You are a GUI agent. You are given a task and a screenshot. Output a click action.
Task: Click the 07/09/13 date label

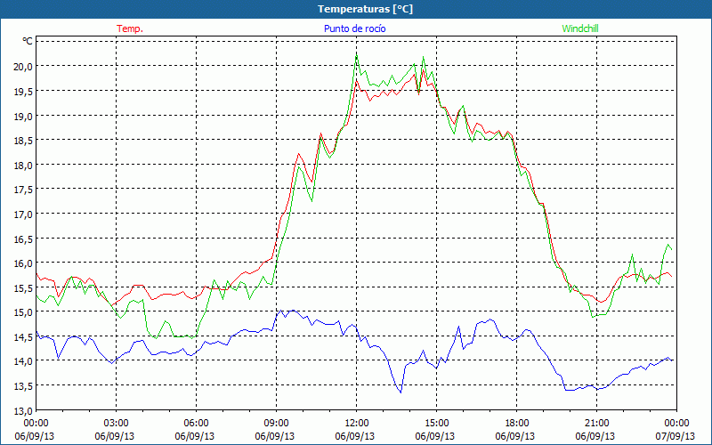pyautogui.click(x=676, y=436)
